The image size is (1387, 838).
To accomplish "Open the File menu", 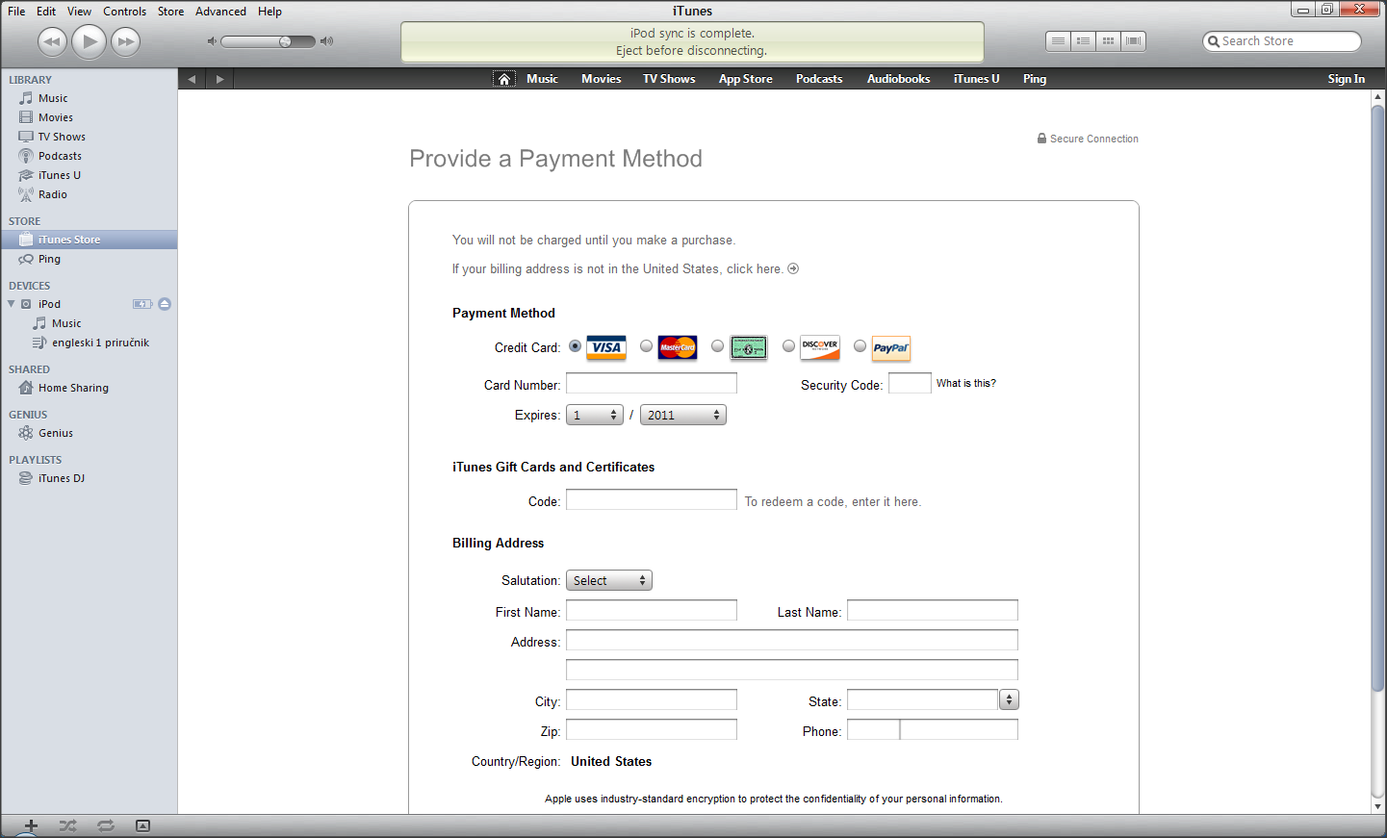I will pos(16,12).
